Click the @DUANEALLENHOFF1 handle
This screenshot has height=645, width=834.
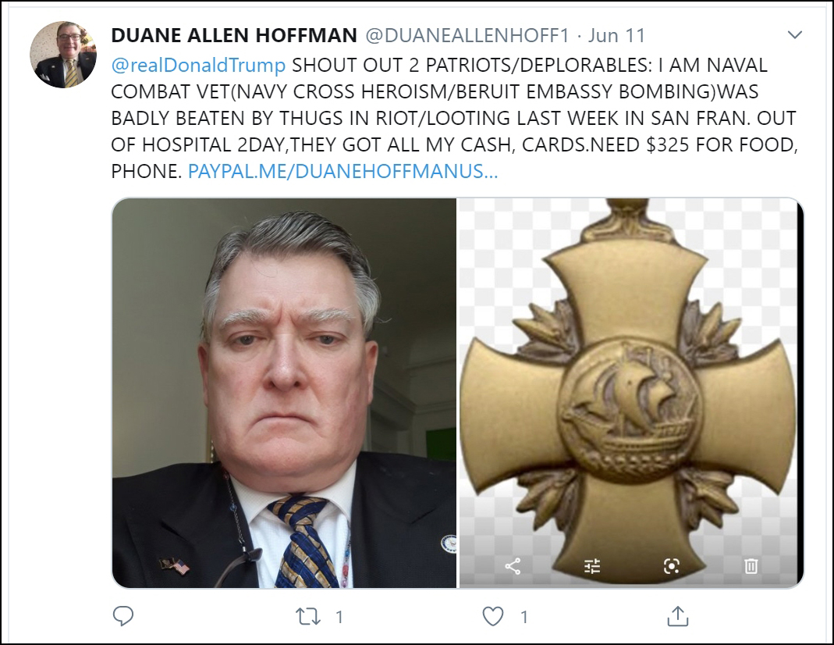click(x=467, y=35)
